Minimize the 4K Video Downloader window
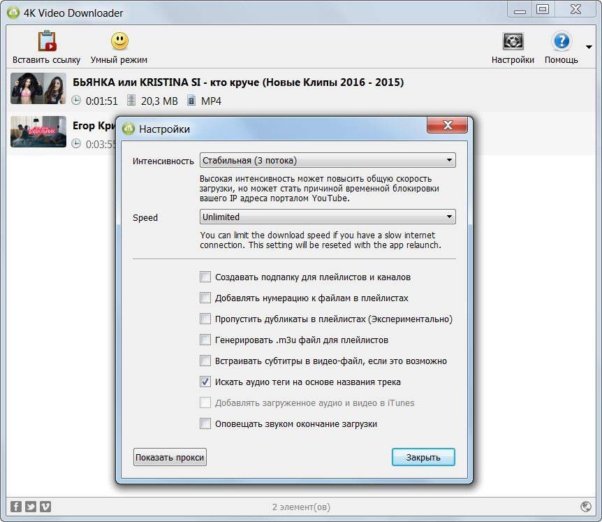The image size is (602, 522). [x=520, y=10]
